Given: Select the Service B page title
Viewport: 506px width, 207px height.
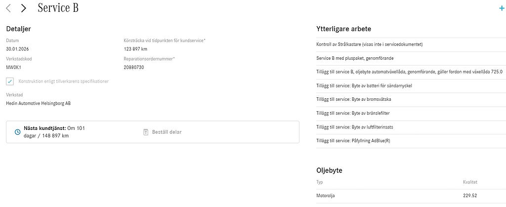Looking at the screenshot, I should (58, 8).
